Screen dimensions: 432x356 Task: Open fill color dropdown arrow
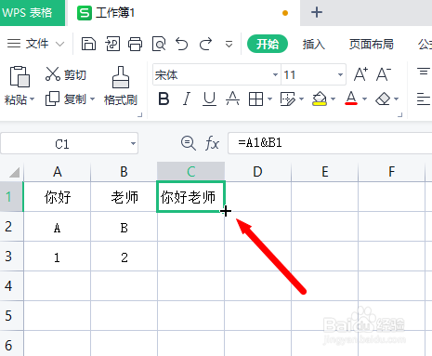pyautogui.click(x=333, y=99)
